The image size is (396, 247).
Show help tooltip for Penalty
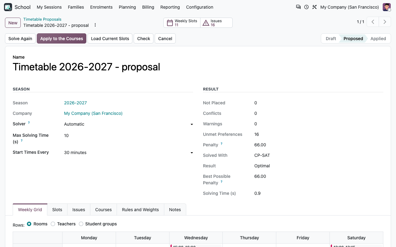[222, 144]
